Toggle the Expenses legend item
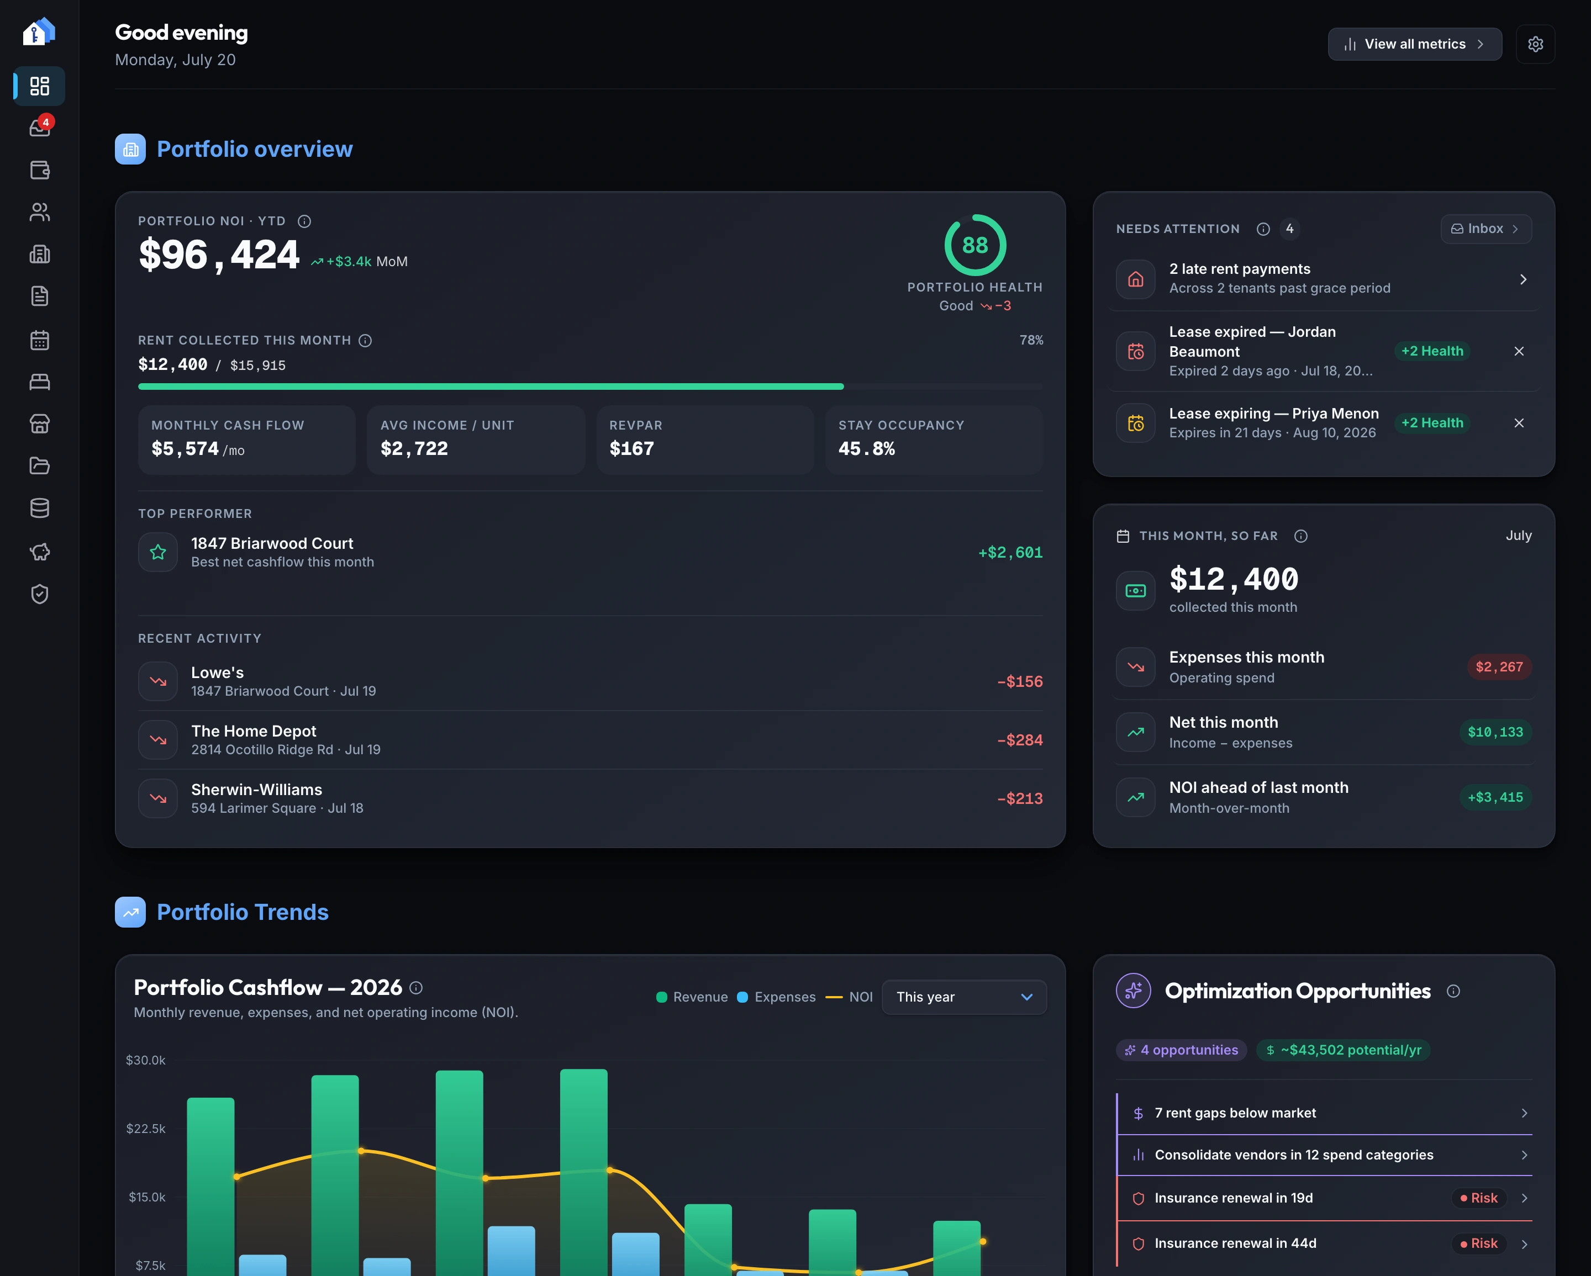The height and width of the screenshot is (1276, 1591). click(776, 997)
